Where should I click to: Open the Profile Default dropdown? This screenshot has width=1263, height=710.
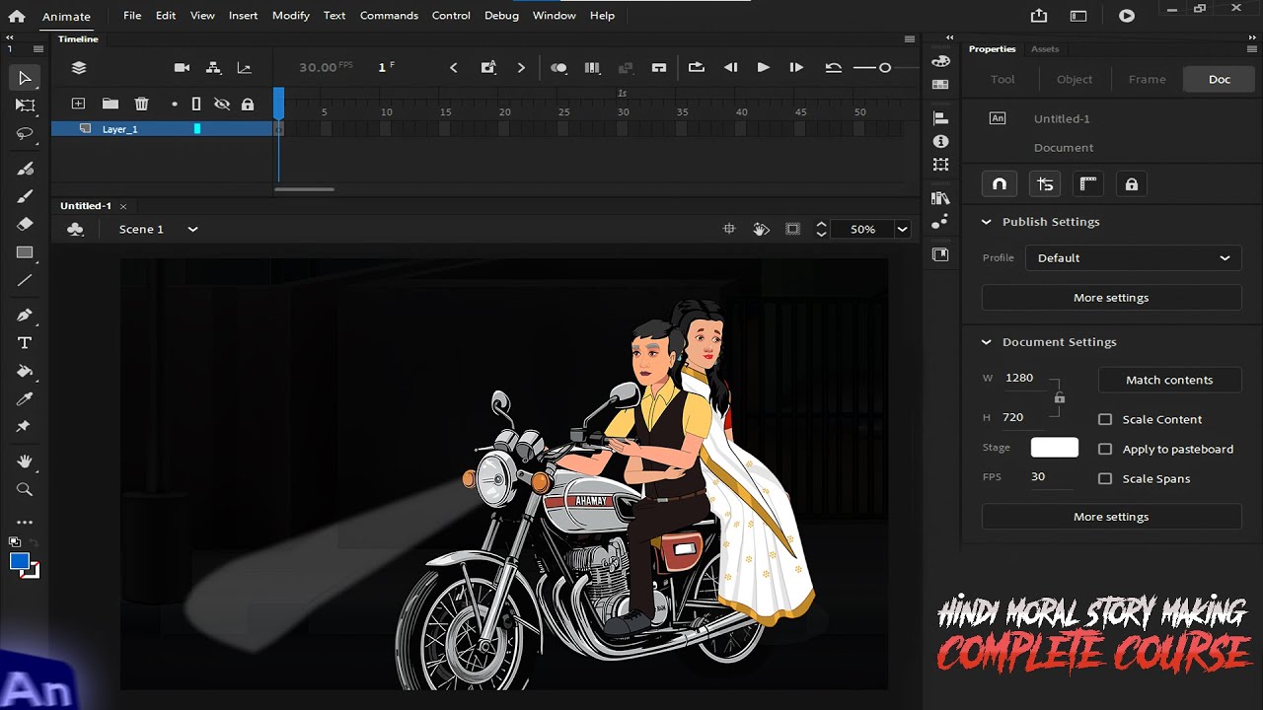point(1133,257)
